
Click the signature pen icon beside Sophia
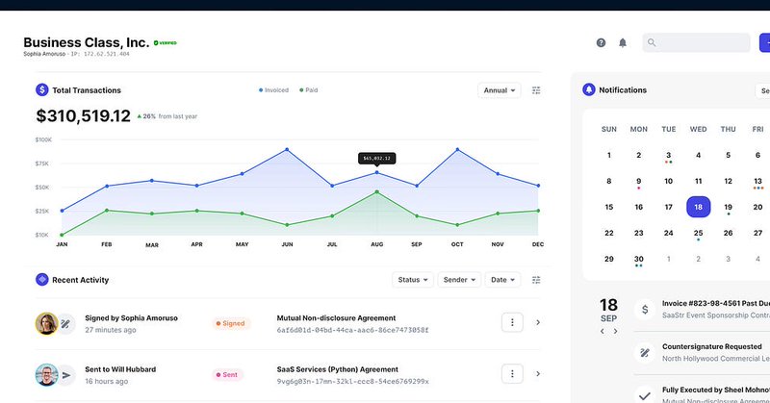pyautogui.click(x=65, y=324)
